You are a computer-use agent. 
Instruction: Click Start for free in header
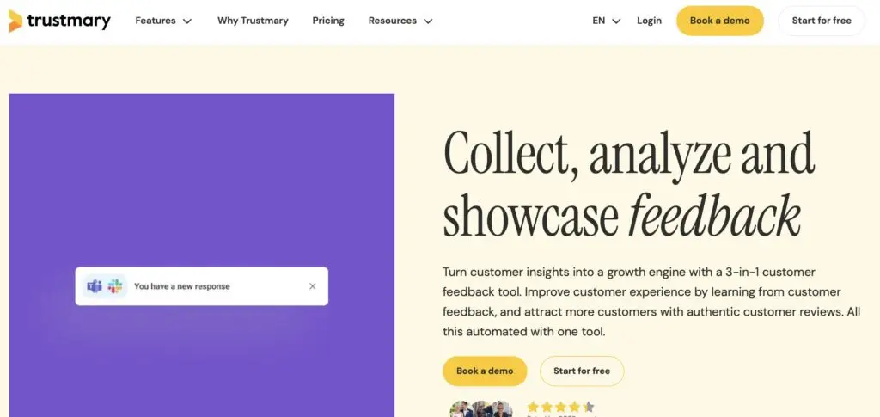tap(821, 21)
